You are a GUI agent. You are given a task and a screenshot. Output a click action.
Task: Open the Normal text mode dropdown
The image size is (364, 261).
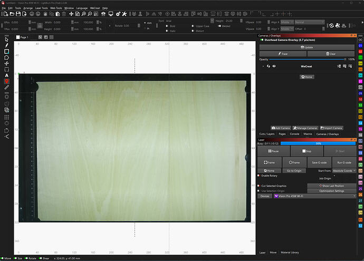tap(310, 22)
